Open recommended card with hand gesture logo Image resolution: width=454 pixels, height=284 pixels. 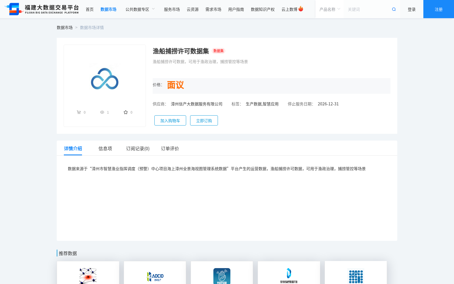[222, 273]
